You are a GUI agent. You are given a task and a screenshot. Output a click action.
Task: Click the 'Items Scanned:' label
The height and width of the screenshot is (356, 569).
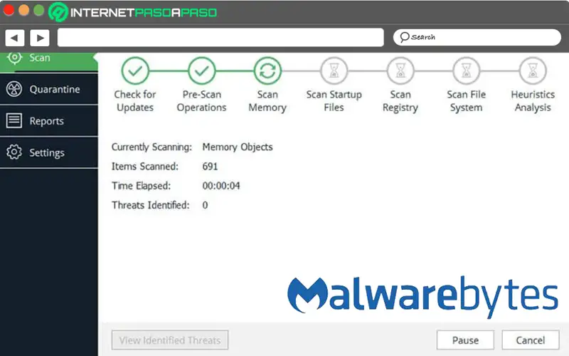tap(145, 167)
